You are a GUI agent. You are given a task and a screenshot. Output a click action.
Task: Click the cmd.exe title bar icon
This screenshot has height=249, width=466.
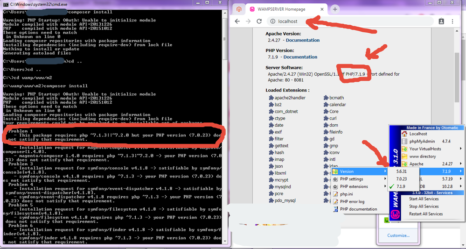pos(5,5)
